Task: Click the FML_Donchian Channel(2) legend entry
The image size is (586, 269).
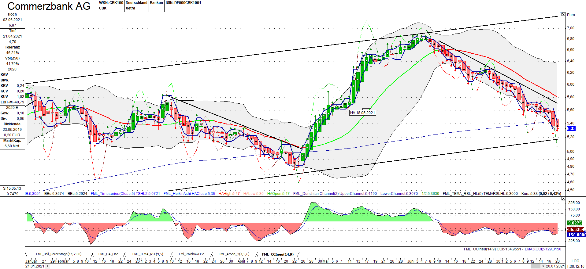Action: point(316,194)
